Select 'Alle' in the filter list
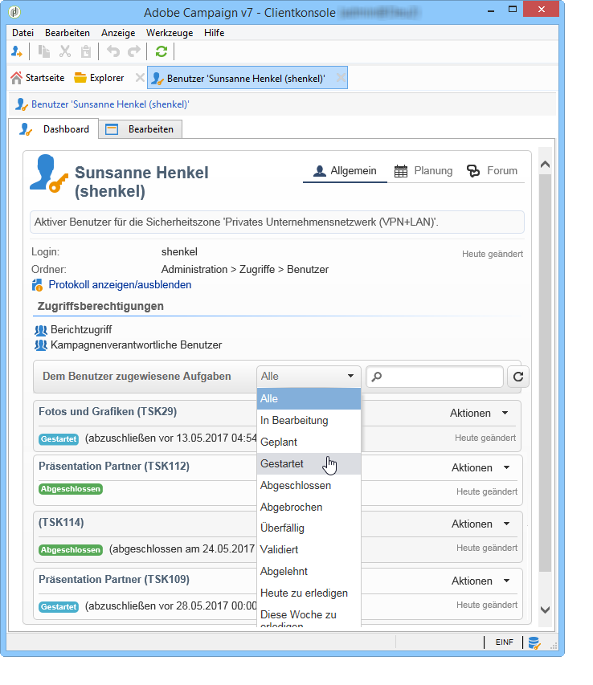Viewport: 593px width, 685px height. (309, 399)
